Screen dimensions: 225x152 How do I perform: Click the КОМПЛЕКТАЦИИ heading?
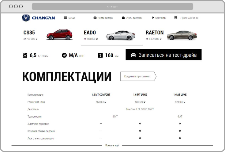[67, 77]
